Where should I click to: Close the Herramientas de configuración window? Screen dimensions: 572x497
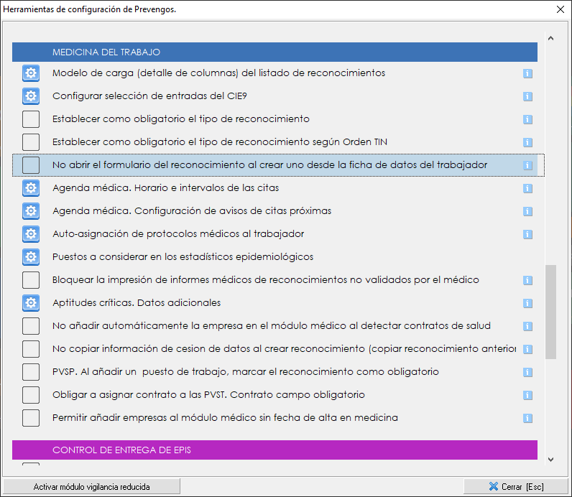point(561,9)
